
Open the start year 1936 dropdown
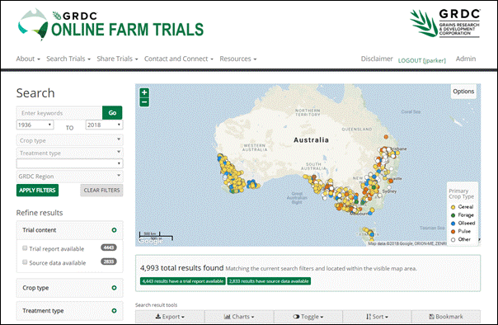click(x=35, y=125)
